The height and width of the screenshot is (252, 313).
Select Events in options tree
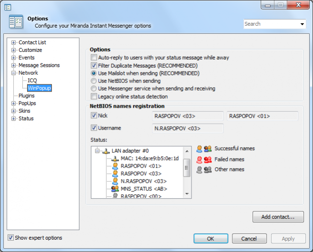pyautogui.click(x=27, y=58)
